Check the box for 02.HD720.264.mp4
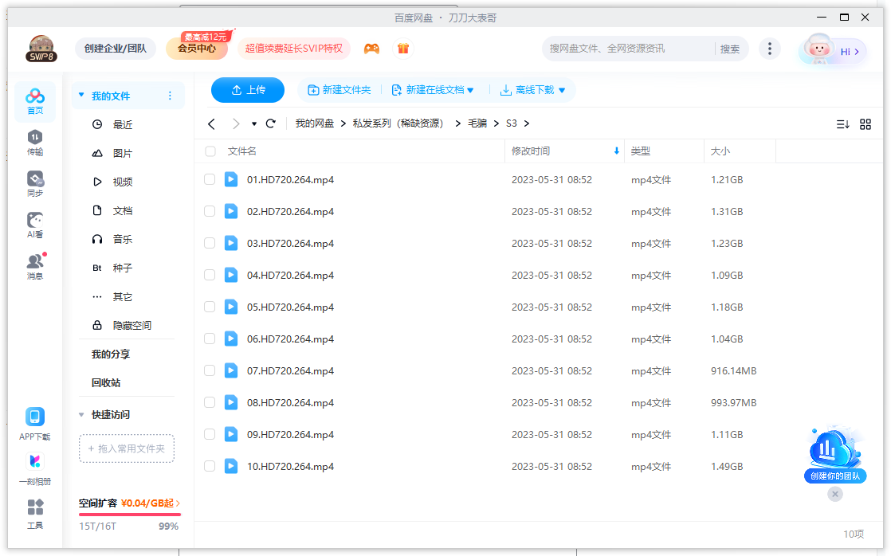The image size is (891, 556). (210, 211)
